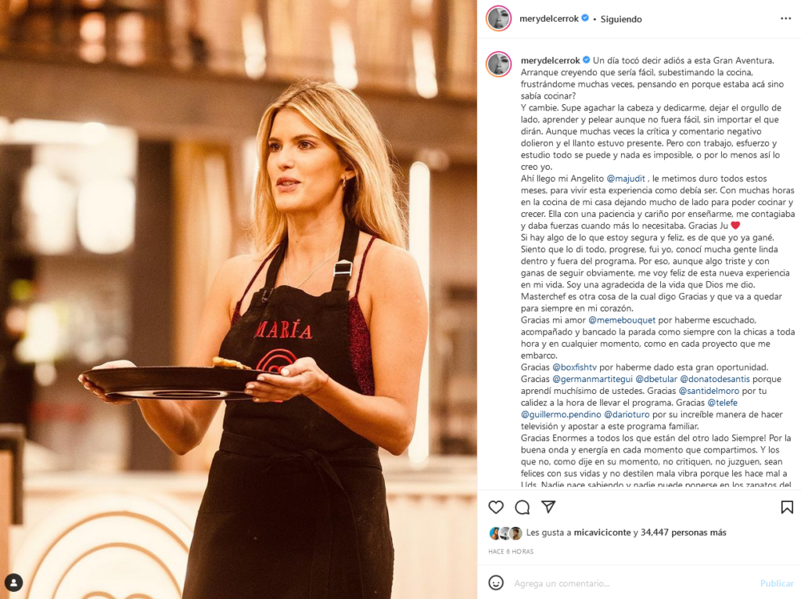Open the three-dot more options menu

pos(785,19)
